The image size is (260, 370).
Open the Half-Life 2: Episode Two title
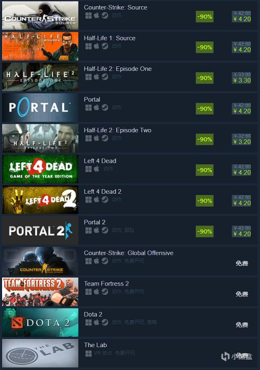pyautogui.click(x=118, y=130)
